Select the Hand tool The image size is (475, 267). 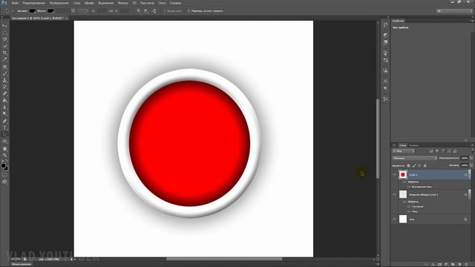4,148
